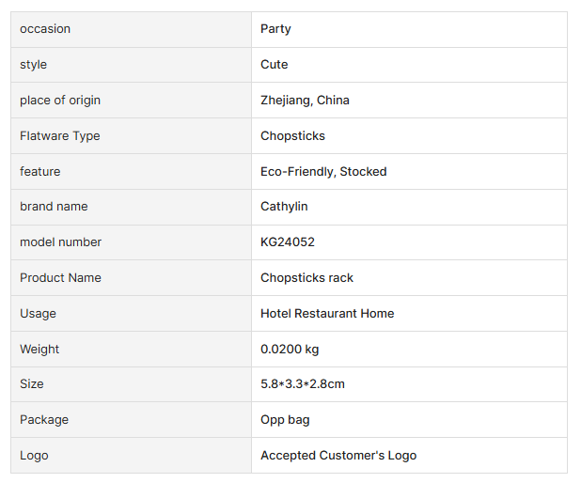The height and width of the screenshot is (483, 581).
Task: Click the '0.0200 kg' weight value
Action: coord(290,350)
